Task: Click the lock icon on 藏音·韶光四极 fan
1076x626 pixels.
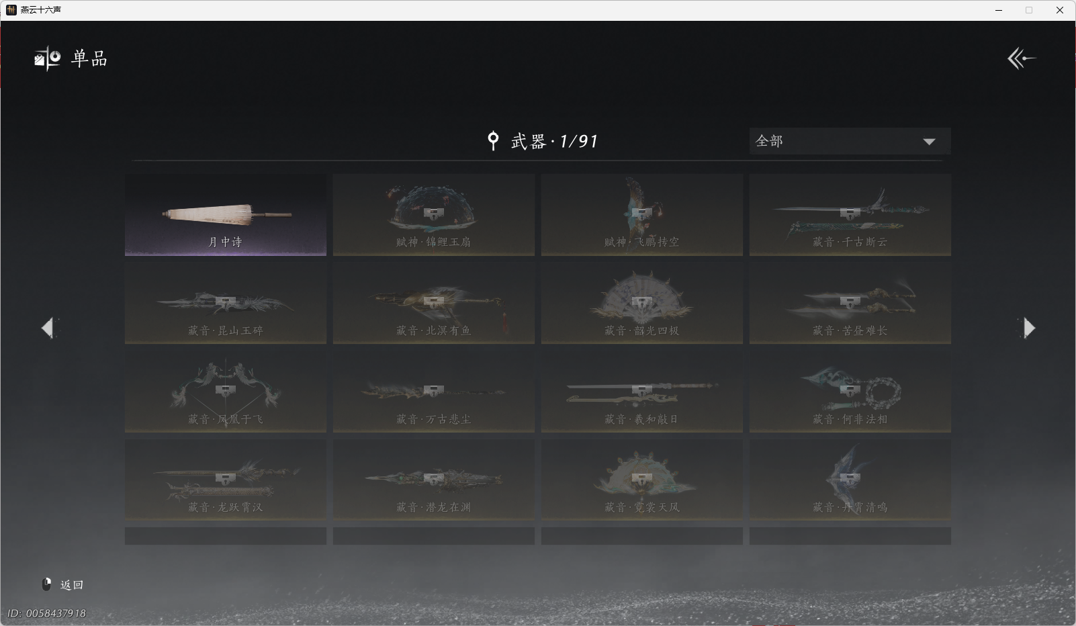Action: click(642, 303)
